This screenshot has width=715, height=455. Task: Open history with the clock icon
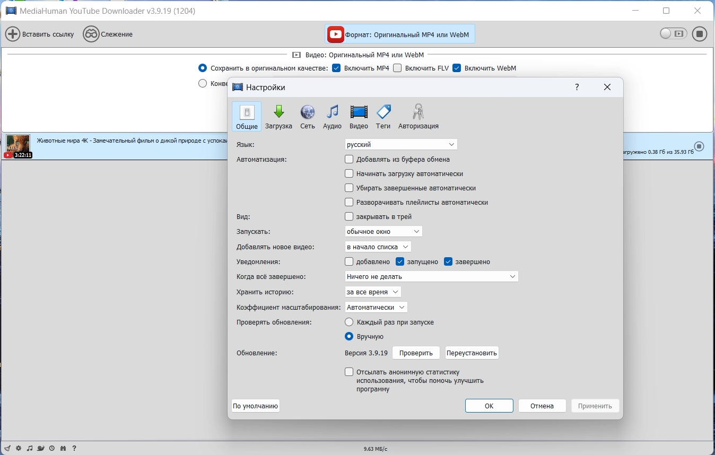coord(52,448)
